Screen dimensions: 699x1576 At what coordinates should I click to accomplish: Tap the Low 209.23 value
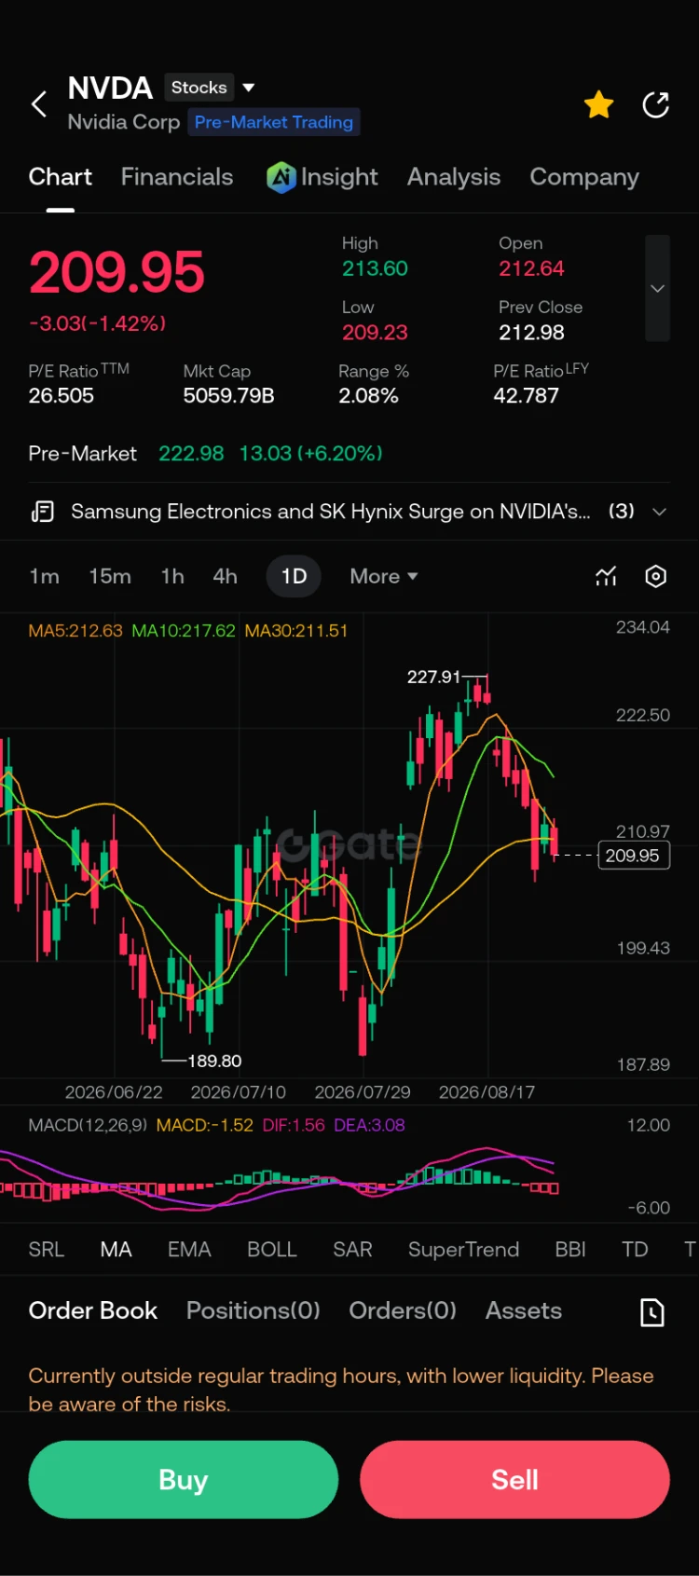click(x=375, y=333)
